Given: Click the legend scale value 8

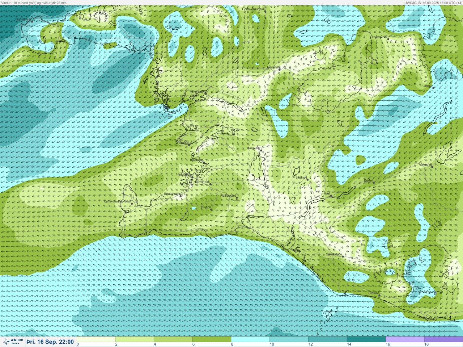Looking at the screenshot, I should 232,344.
